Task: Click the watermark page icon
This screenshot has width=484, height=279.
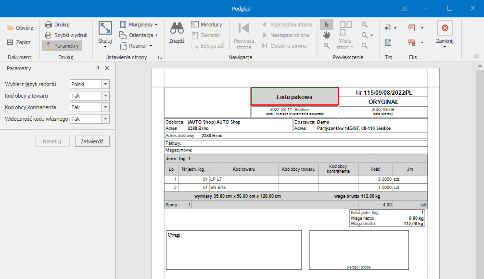Action: tap(388, 42)
